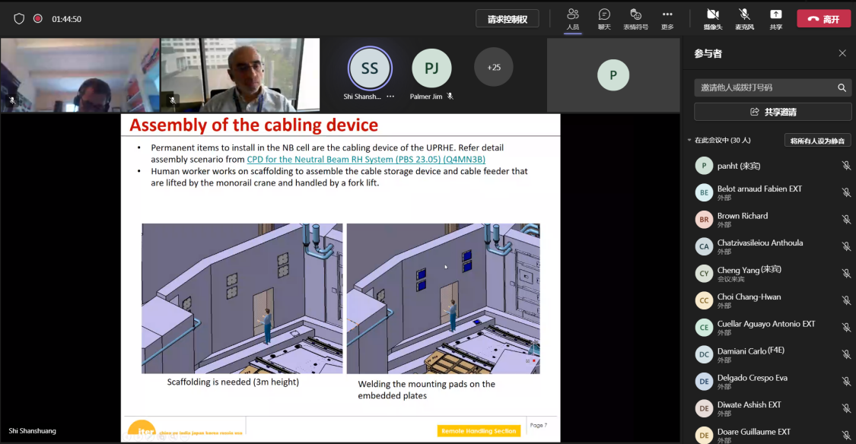Viewport: 856px width, 444px height.
Task: Open the reactions emoji menu
Action: pyautogui.click(x=635, y=18)
